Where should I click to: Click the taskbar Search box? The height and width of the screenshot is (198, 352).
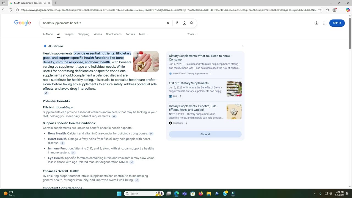[x=144, y=194]
